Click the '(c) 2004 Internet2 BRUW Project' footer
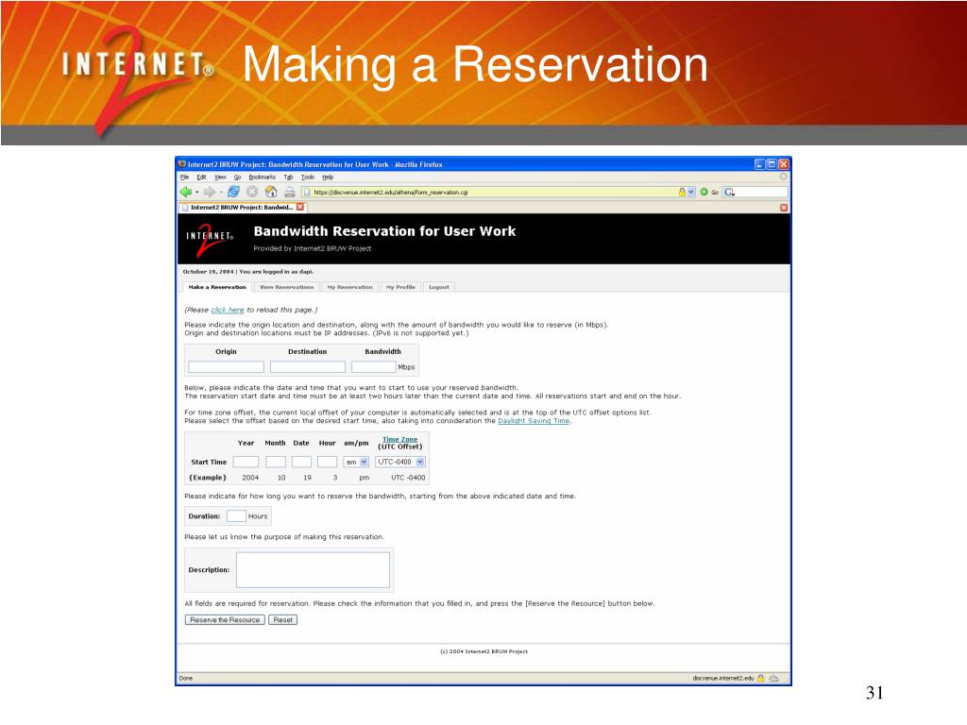This screenshot has width=967, height=725. pyautogui.click(x=483, y=651)
